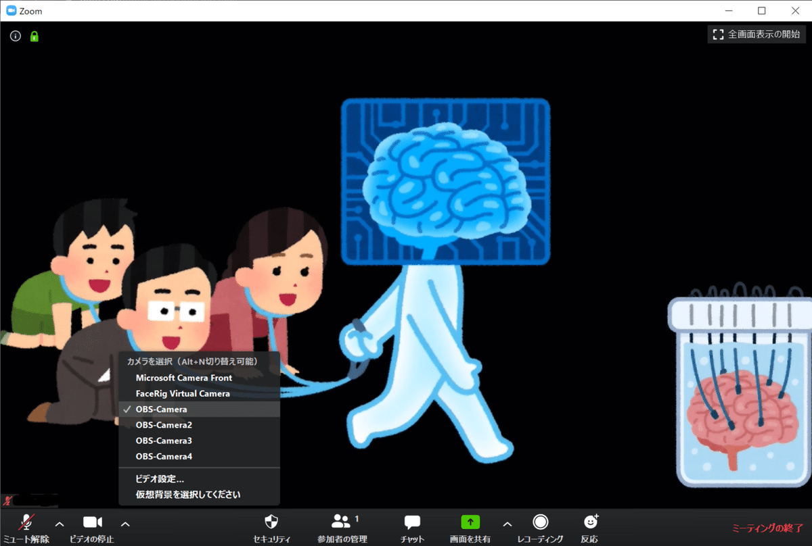
Task: Select FaceRig Virtual Camera
Action: (x=200, y=393)
